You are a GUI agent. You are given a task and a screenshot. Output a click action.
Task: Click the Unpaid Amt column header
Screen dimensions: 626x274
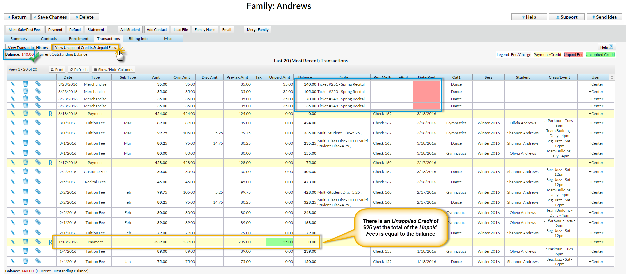(279, 77)
